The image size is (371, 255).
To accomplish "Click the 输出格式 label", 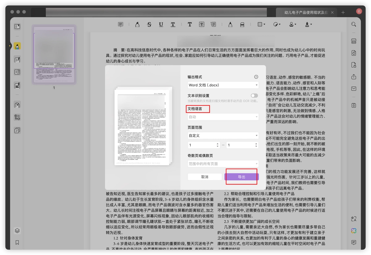I will 195,77.
